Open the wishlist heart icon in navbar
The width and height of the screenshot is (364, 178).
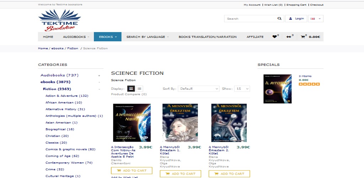(x=275, y=36)
